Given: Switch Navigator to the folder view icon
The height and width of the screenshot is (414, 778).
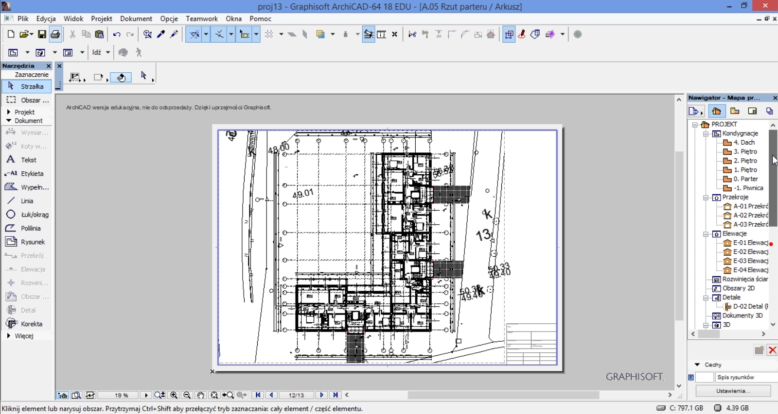Looking at the screenshot, I should [x=735, y=111].
